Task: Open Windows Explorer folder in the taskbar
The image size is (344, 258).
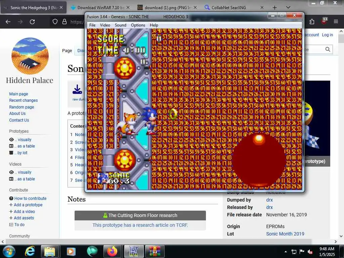Action: (50, 251)
